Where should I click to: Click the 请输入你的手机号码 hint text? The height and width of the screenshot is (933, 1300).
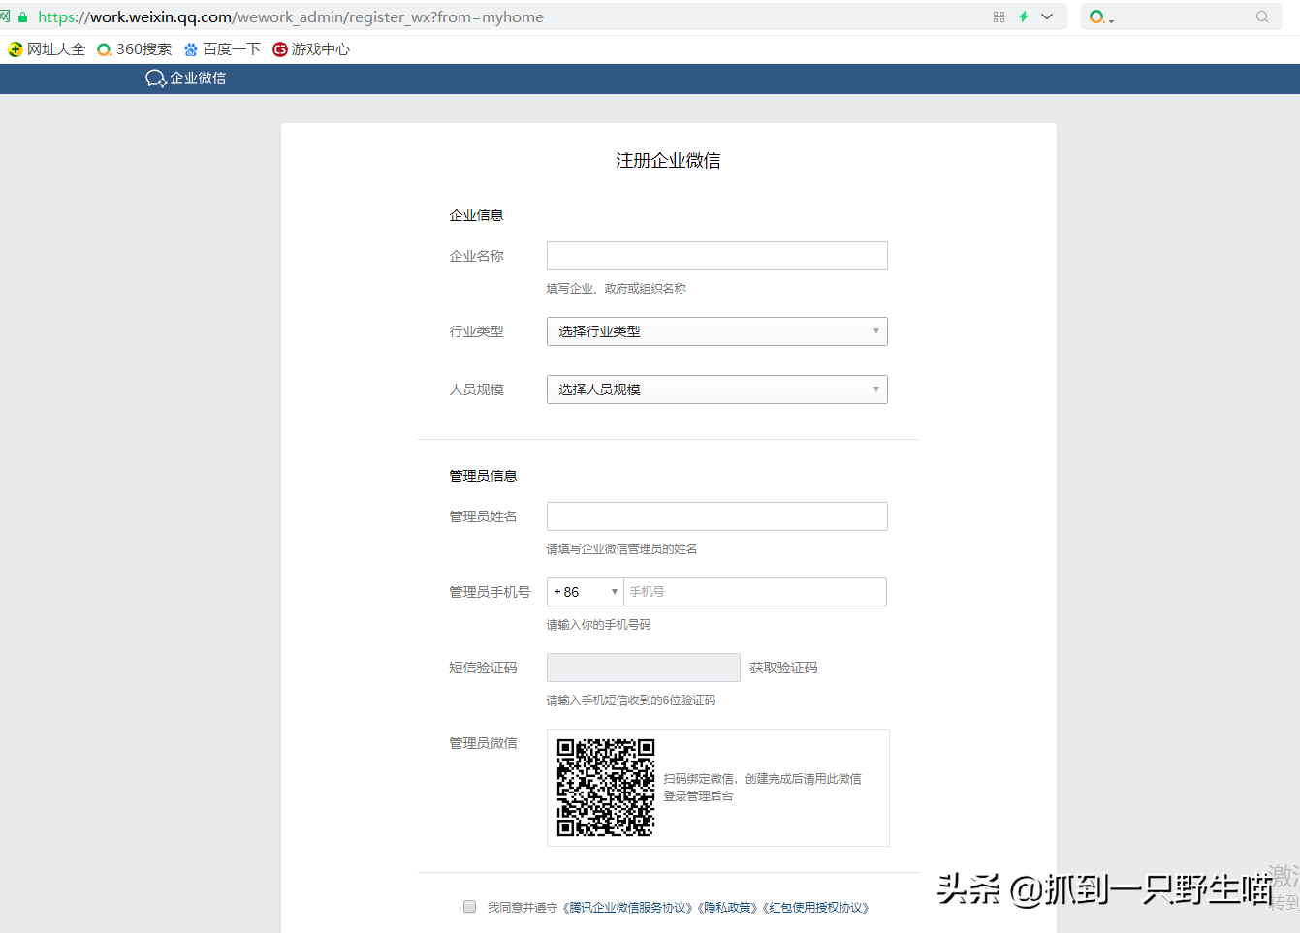coord(599,625)
